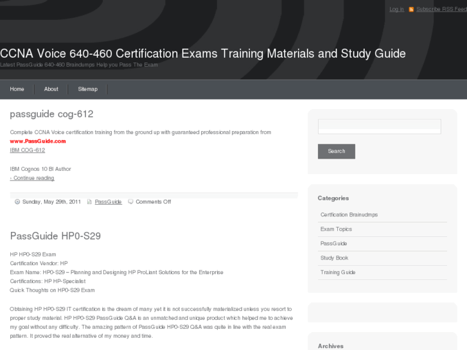
Task: Open Subscribe RSS Feed link
Action: pos(441,9)
